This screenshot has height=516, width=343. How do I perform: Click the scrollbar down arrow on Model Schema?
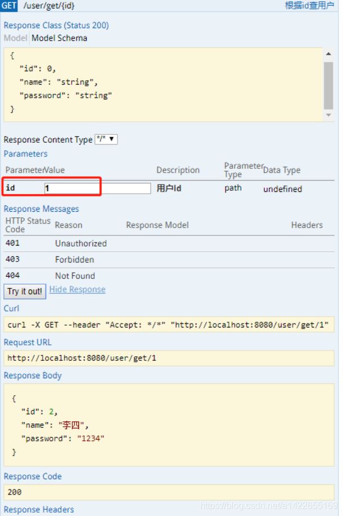click(x=328, y=115)
